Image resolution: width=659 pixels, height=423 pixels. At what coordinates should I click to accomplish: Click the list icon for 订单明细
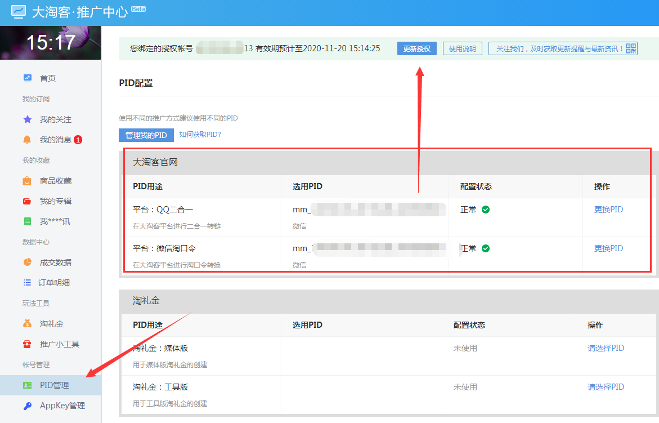28,283
